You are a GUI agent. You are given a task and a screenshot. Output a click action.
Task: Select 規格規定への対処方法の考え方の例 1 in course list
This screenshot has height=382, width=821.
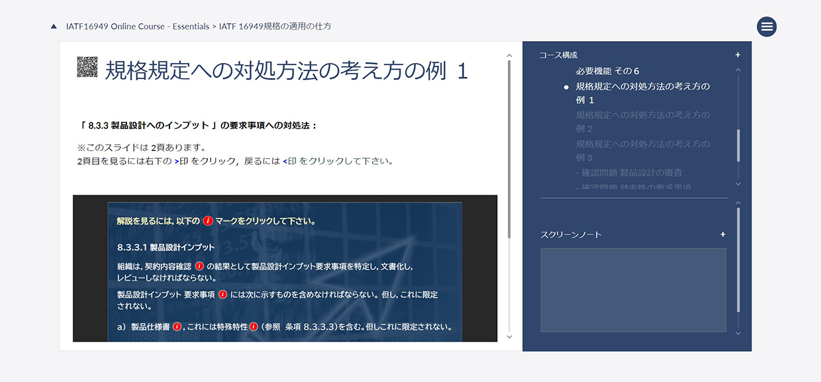[x=643, y=93]
